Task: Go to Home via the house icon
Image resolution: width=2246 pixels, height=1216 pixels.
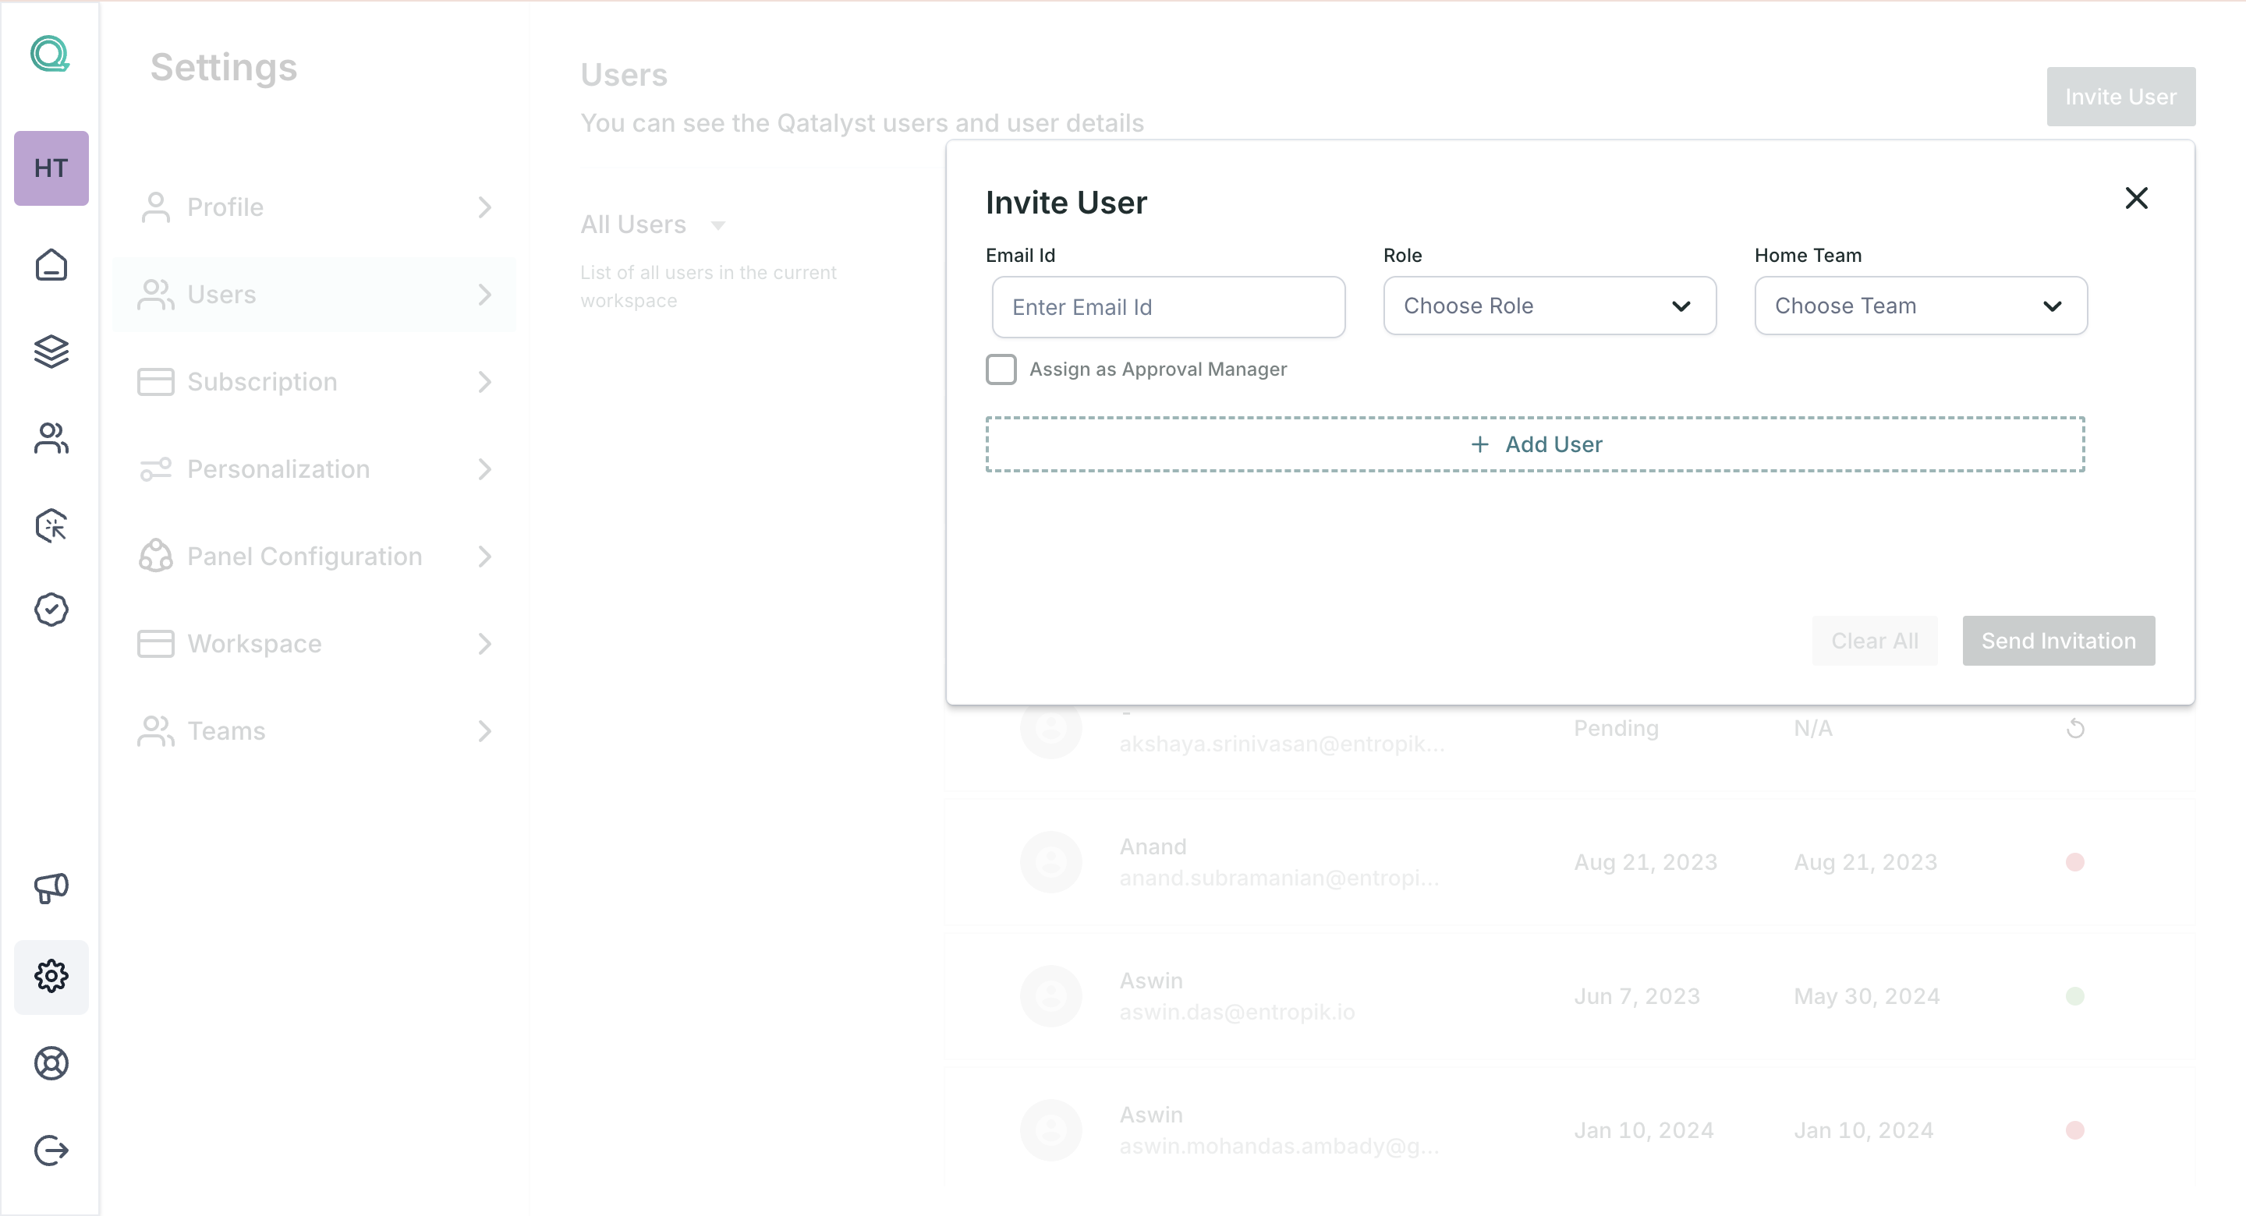Action: click(x=51, y=265)
